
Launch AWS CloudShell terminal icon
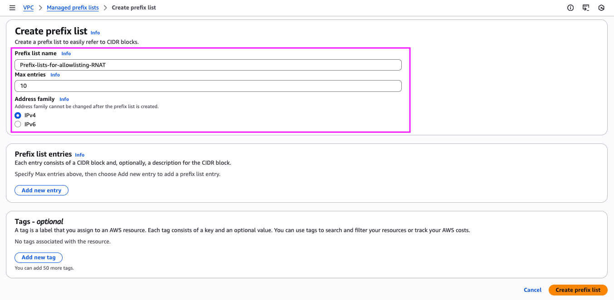[585, 8]
